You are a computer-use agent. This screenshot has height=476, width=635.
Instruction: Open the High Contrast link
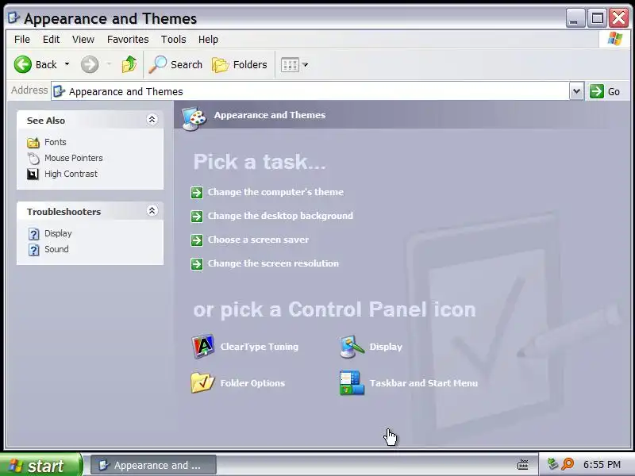pyautogui.click(x=71, y=174)
